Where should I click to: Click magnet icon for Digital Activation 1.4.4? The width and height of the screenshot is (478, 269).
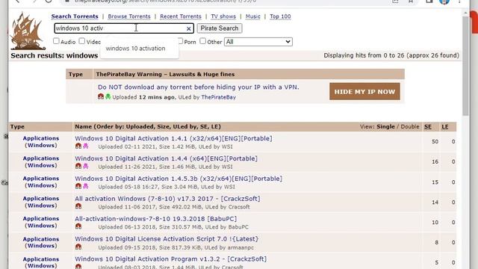click(78, 166)
